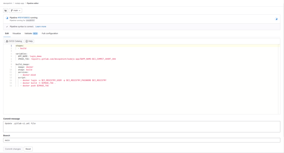Click the 'docker:dind' entry
The image size is (284, 153).
29,75
